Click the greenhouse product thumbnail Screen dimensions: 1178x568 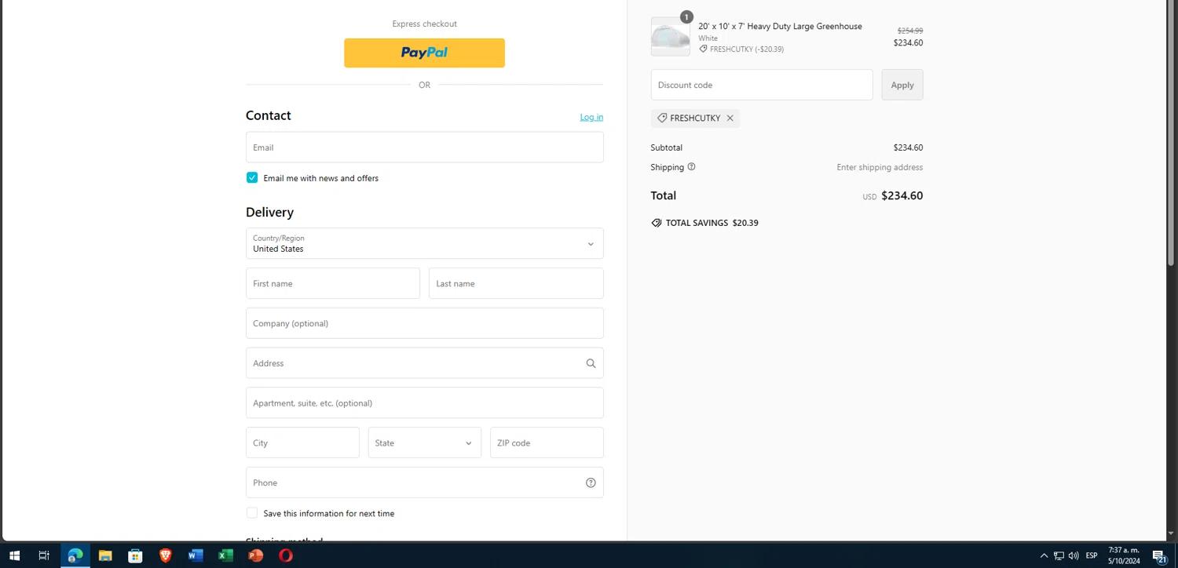[670, 37]
